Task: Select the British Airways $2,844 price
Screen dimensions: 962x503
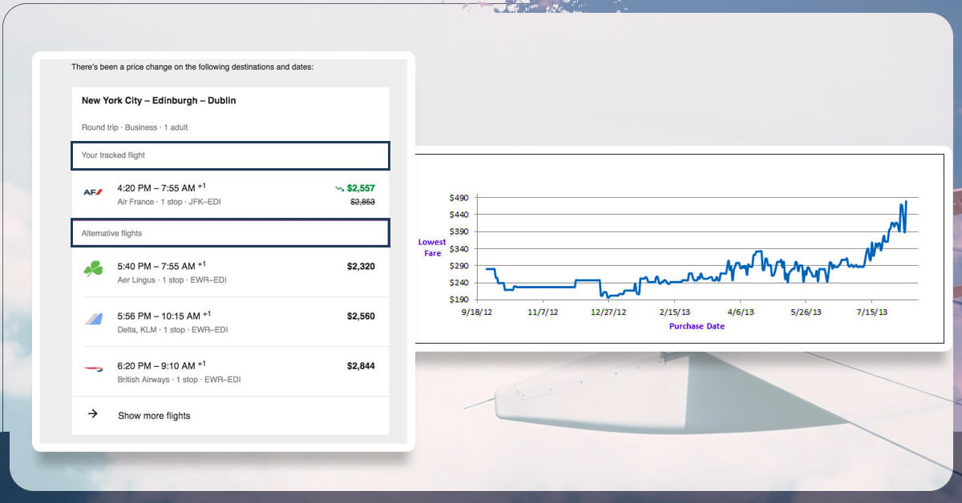Action: 361,366
